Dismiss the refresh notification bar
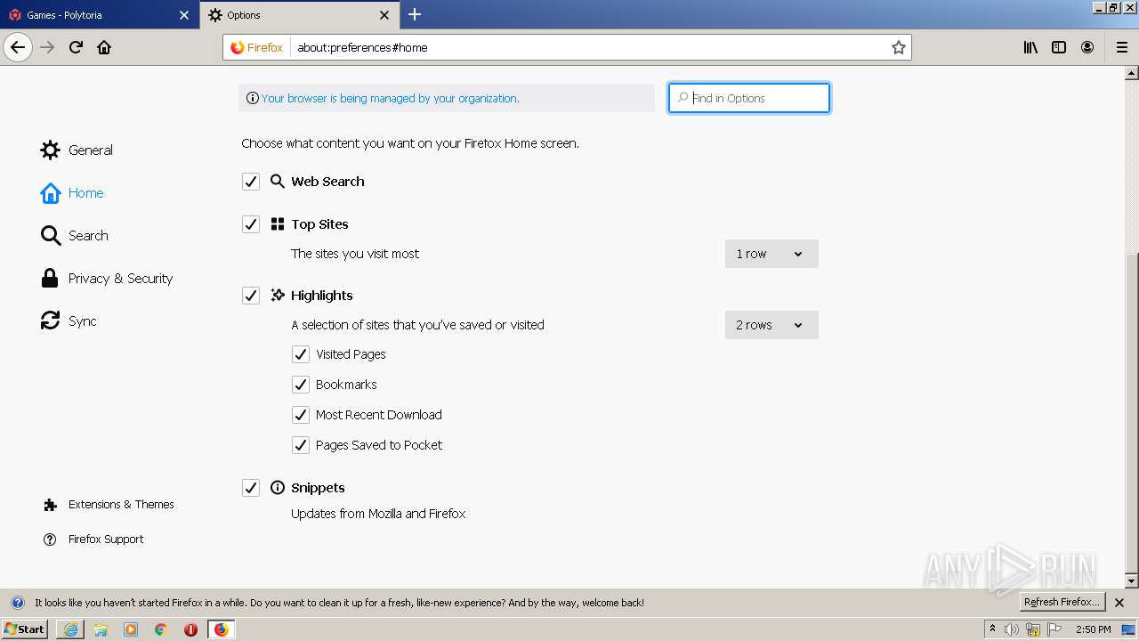The width and height of the screenshot is (1139, 641). pos(1119,603)
